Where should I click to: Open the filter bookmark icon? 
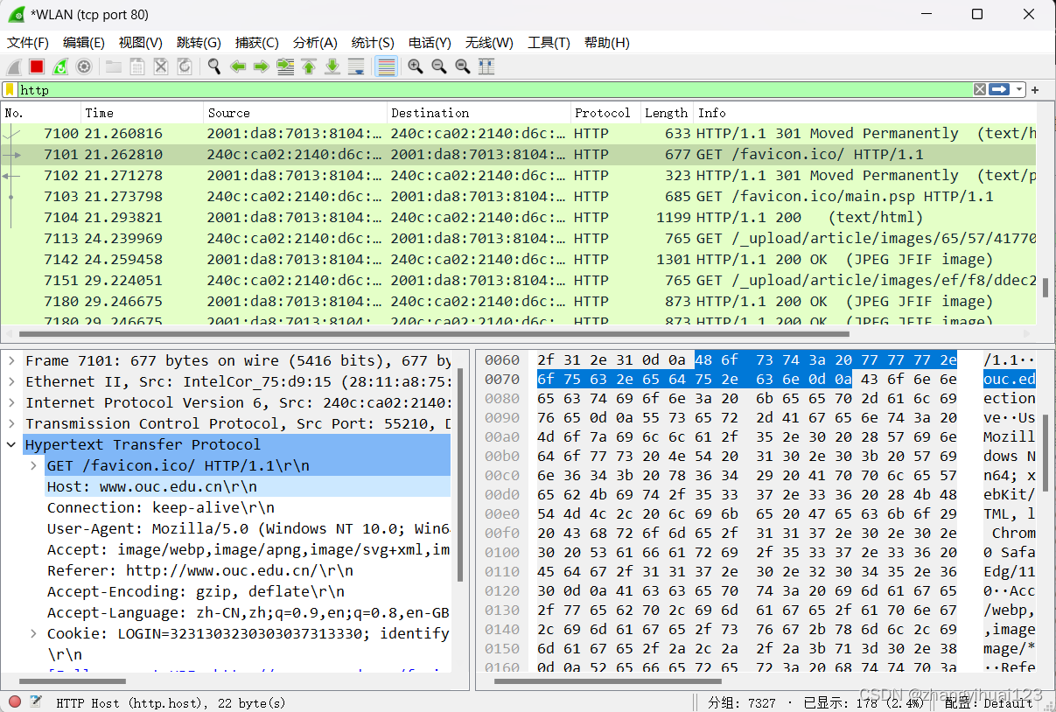pyautogui.click(x=11, y=89)
